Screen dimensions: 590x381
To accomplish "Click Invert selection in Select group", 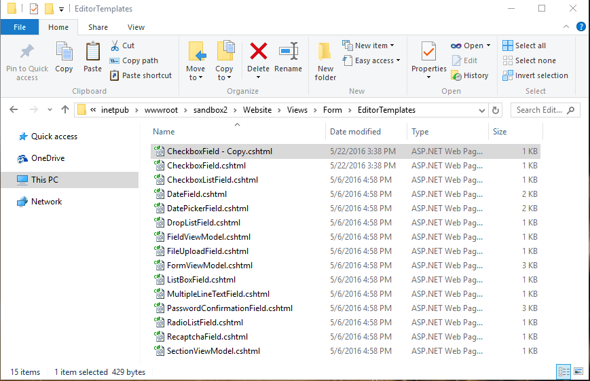I will coord(535,75).
